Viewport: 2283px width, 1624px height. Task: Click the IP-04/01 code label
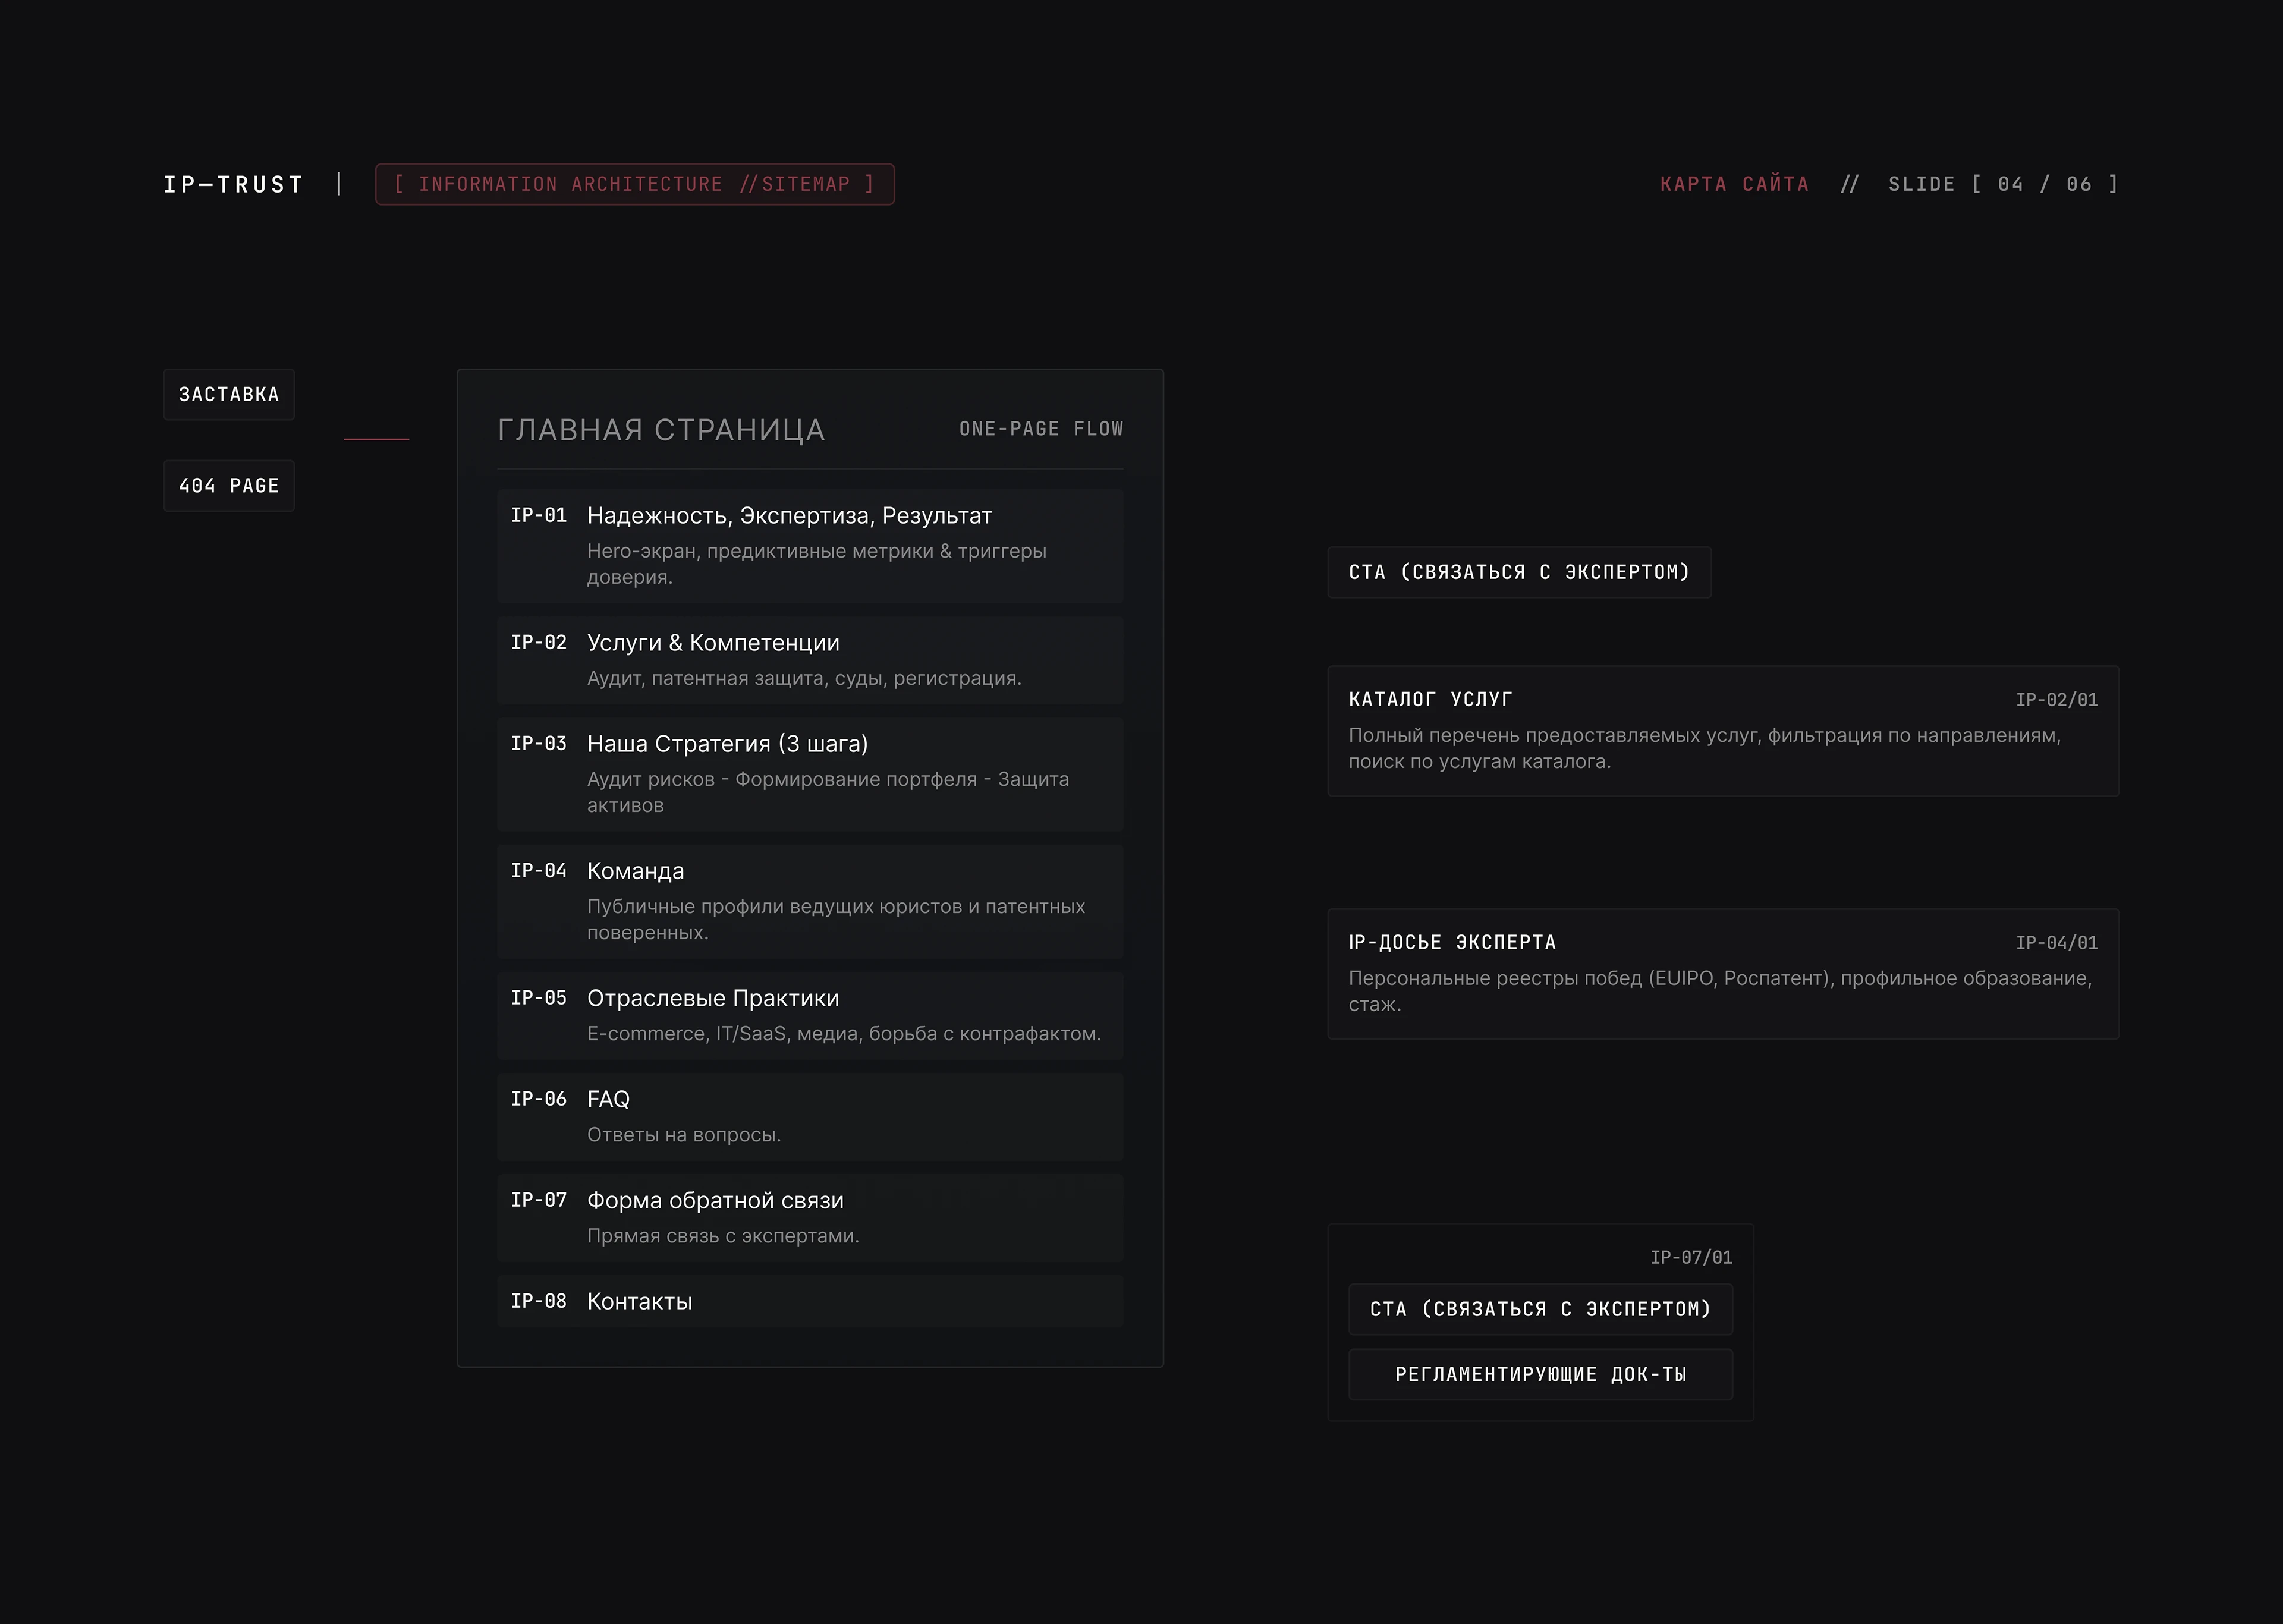point(2056,943)
